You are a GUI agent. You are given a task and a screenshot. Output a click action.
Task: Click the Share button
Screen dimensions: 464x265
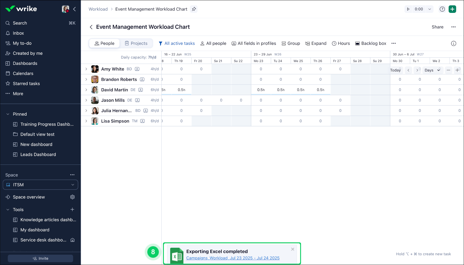[x=437, y=27]
